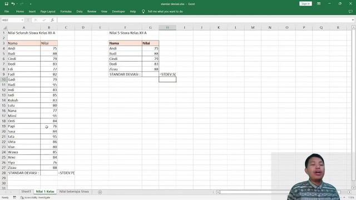Expand the Name Box dropdown arrow
356x200 pixels.
click(22, 20)
